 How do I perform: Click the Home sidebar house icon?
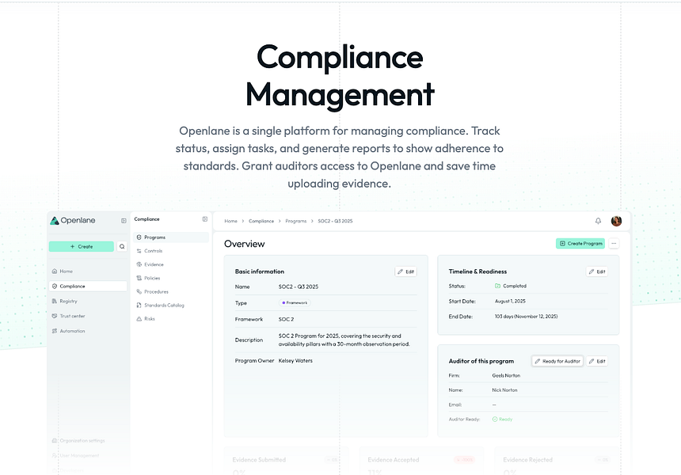pyautogui.click(x=55, y=272)
